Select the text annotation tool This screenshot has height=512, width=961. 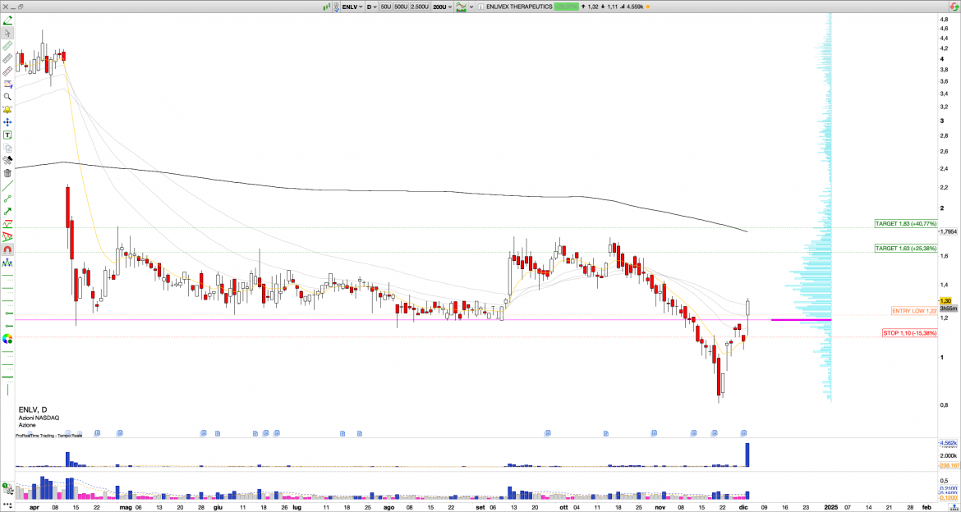(x=7, y=135)
